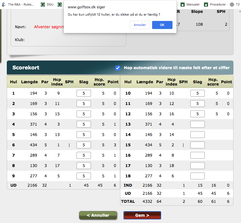Viewport: 241px width, 223px height.
Task: Open the Procedurer bookmark folder
Action: coord(216,5)
